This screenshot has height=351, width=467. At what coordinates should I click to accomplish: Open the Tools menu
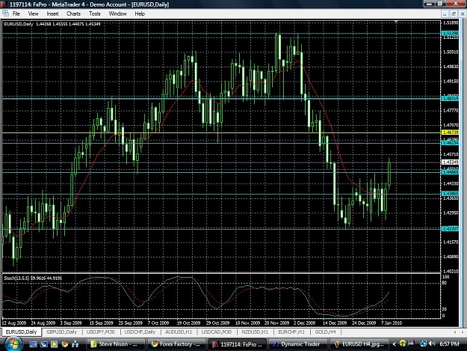[x=95, y=13]
